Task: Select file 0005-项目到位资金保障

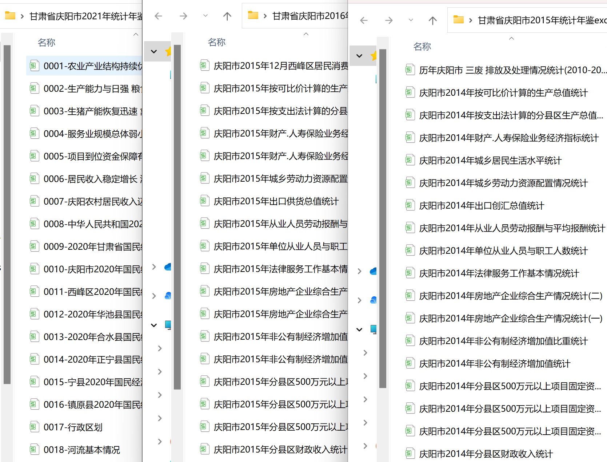Action: pos(93,157)
